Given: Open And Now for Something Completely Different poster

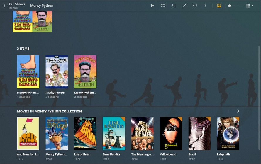Looking at the screenshot, I should [x=28, y=134].
